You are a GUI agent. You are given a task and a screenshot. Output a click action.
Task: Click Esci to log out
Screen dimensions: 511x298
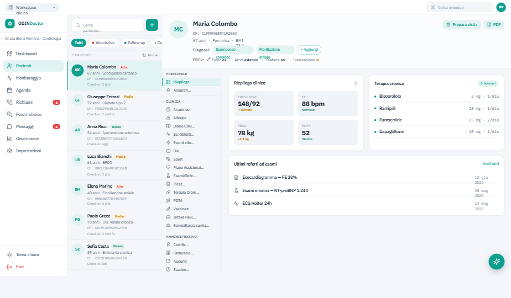click(x=33, y=267)
